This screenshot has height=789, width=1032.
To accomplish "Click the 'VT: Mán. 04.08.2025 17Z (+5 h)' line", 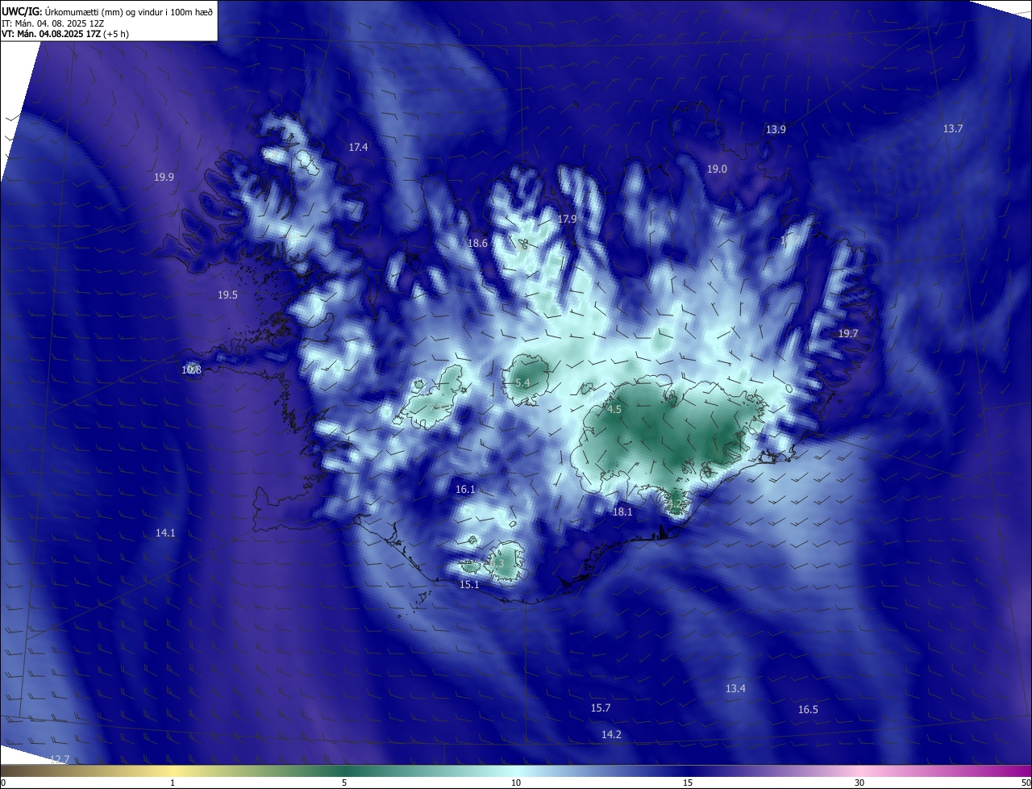I will 65,34.
